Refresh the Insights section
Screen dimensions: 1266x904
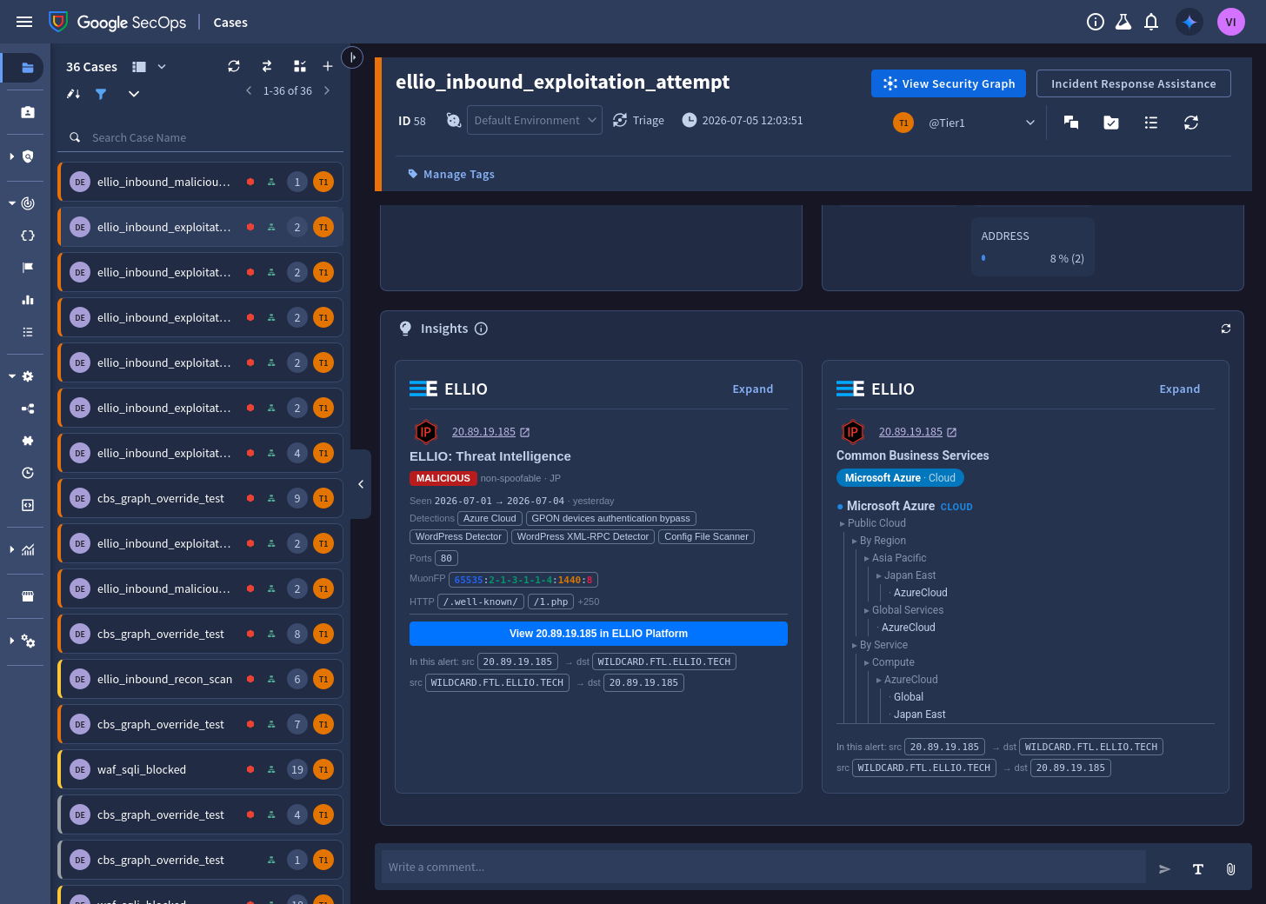pyautogui.click(x=1226, y=329)
